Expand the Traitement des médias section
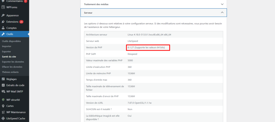Screen dimensions: 275x122 coord(154,4)
